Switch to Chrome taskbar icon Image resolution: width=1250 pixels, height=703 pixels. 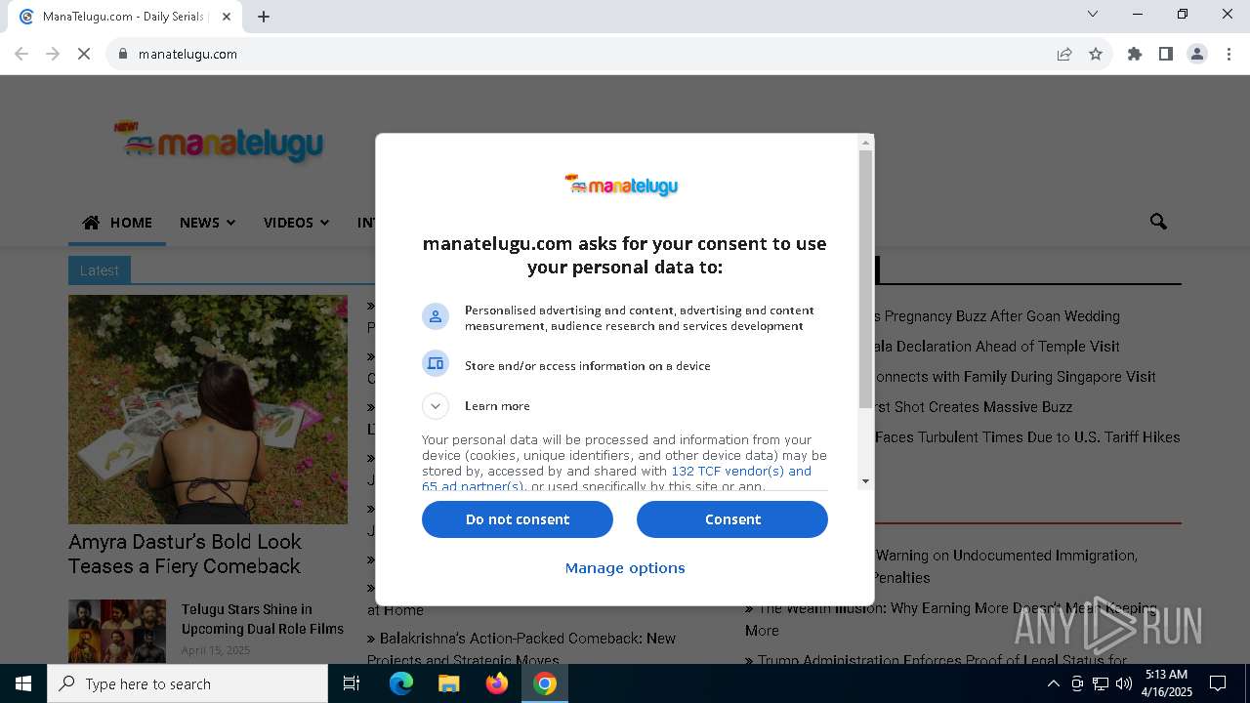click(545, 683)
